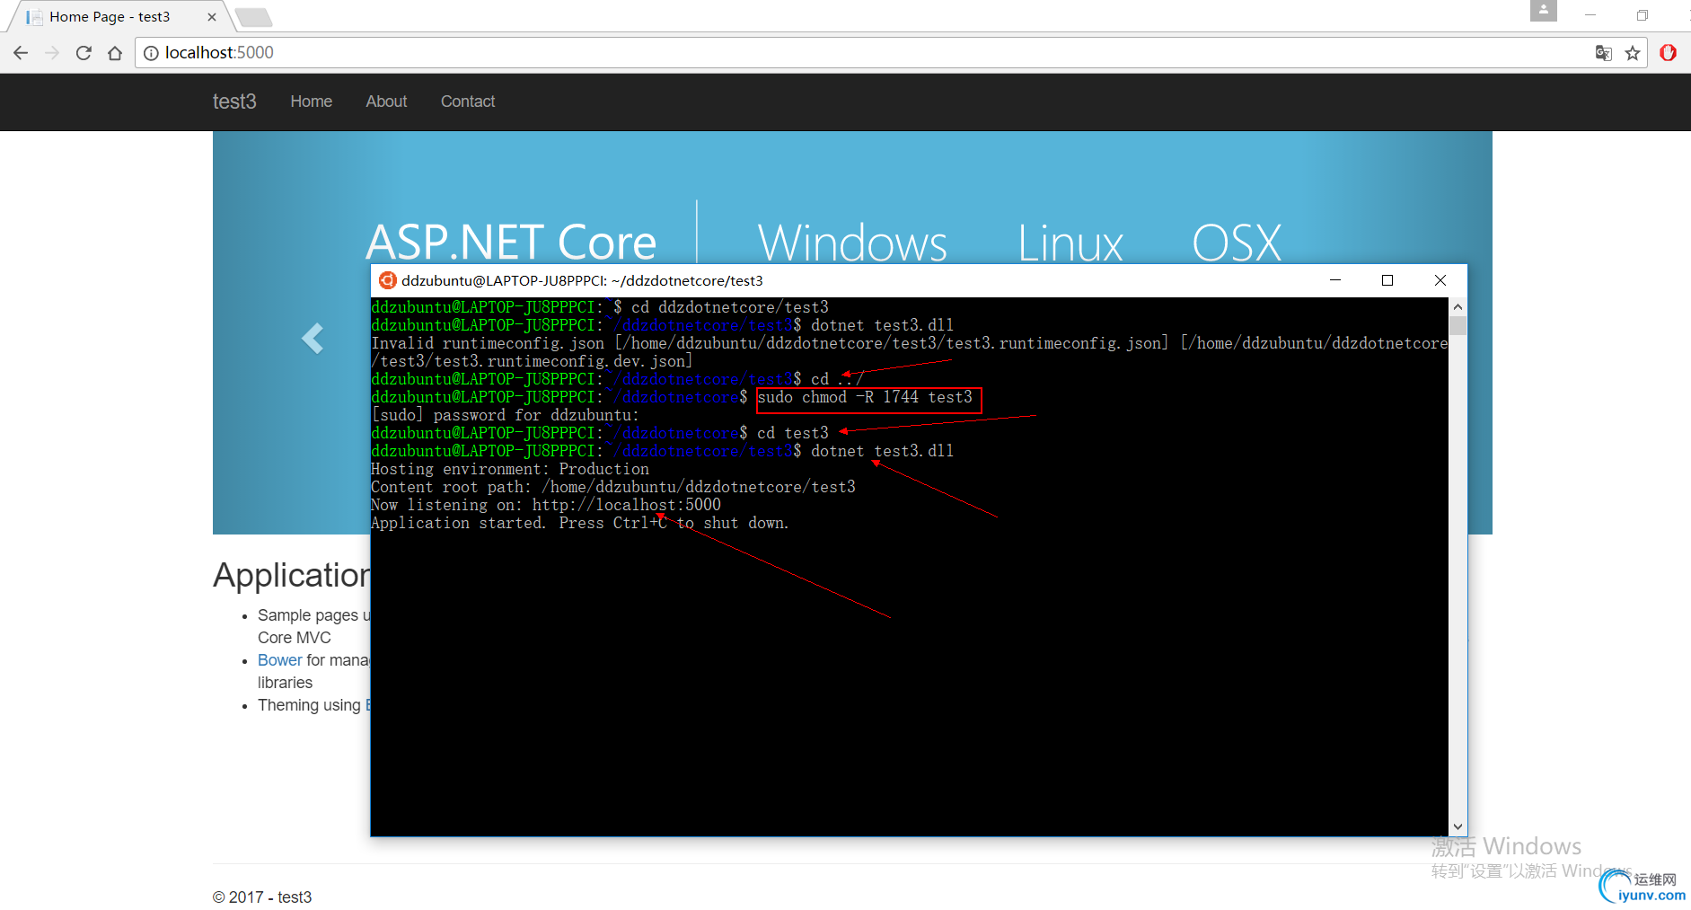This screenshot has width=1691, height=910.
Task: Click the terminal window title text
Action: [x=582, y=280]
